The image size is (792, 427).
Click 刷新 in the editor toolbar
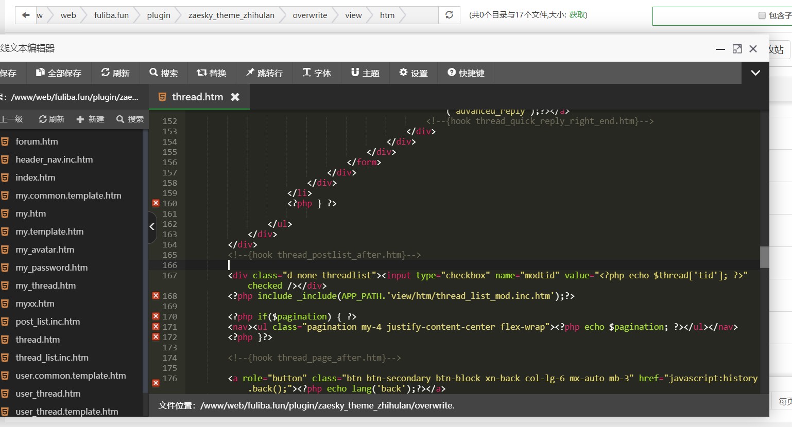[115, 73]
